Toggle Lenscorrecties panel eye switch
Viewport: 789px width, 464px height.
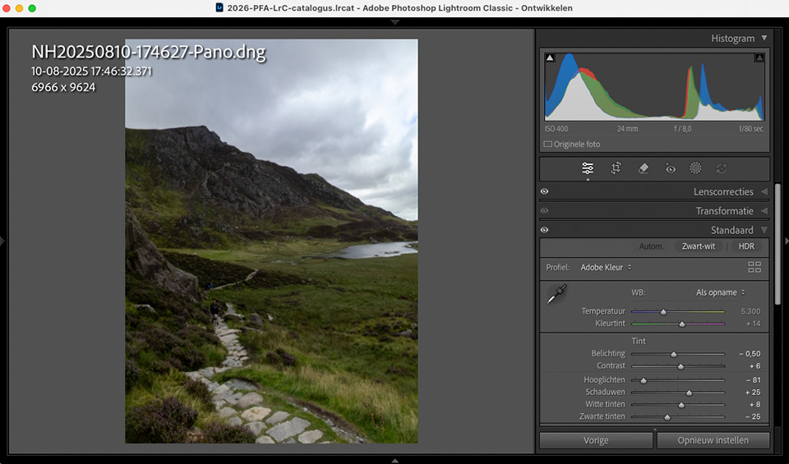click(x=544, y=191)
